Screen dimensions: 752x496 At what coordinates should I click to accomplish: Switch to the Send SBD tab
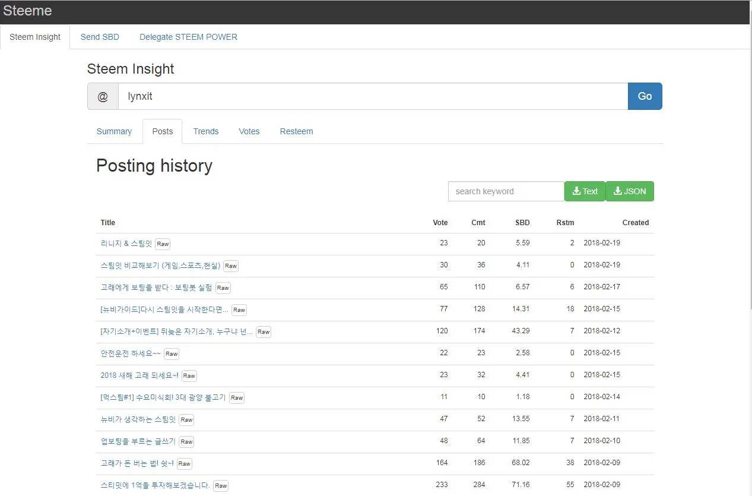(100, 37)
